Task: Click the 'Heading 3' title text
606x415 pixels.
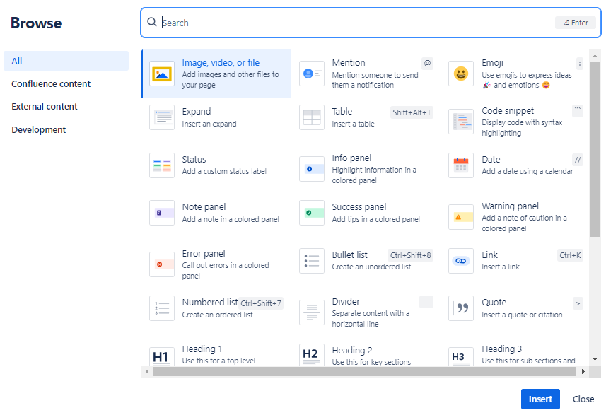Action: pos(501,349)
